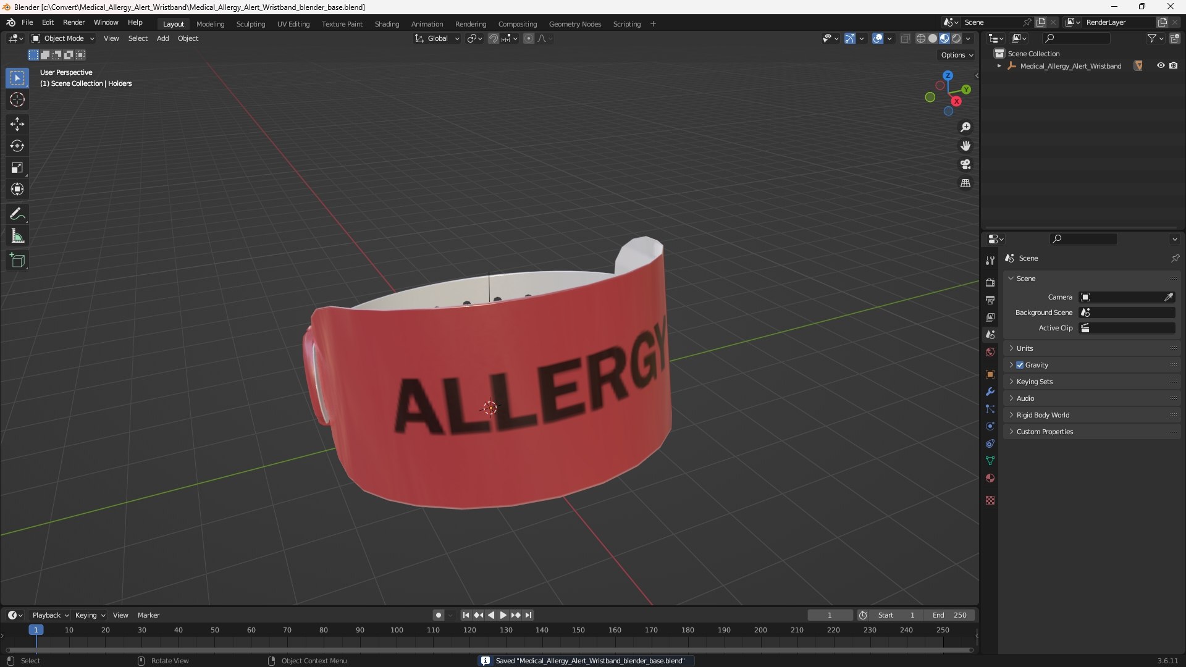The height and width of the screenshot is (667, 1186).
Task: Pick camera with the eyedropper icon
Action: 1169,297
